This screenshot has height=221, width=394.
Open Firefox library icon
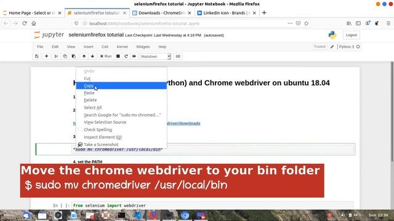coord(349,23)
